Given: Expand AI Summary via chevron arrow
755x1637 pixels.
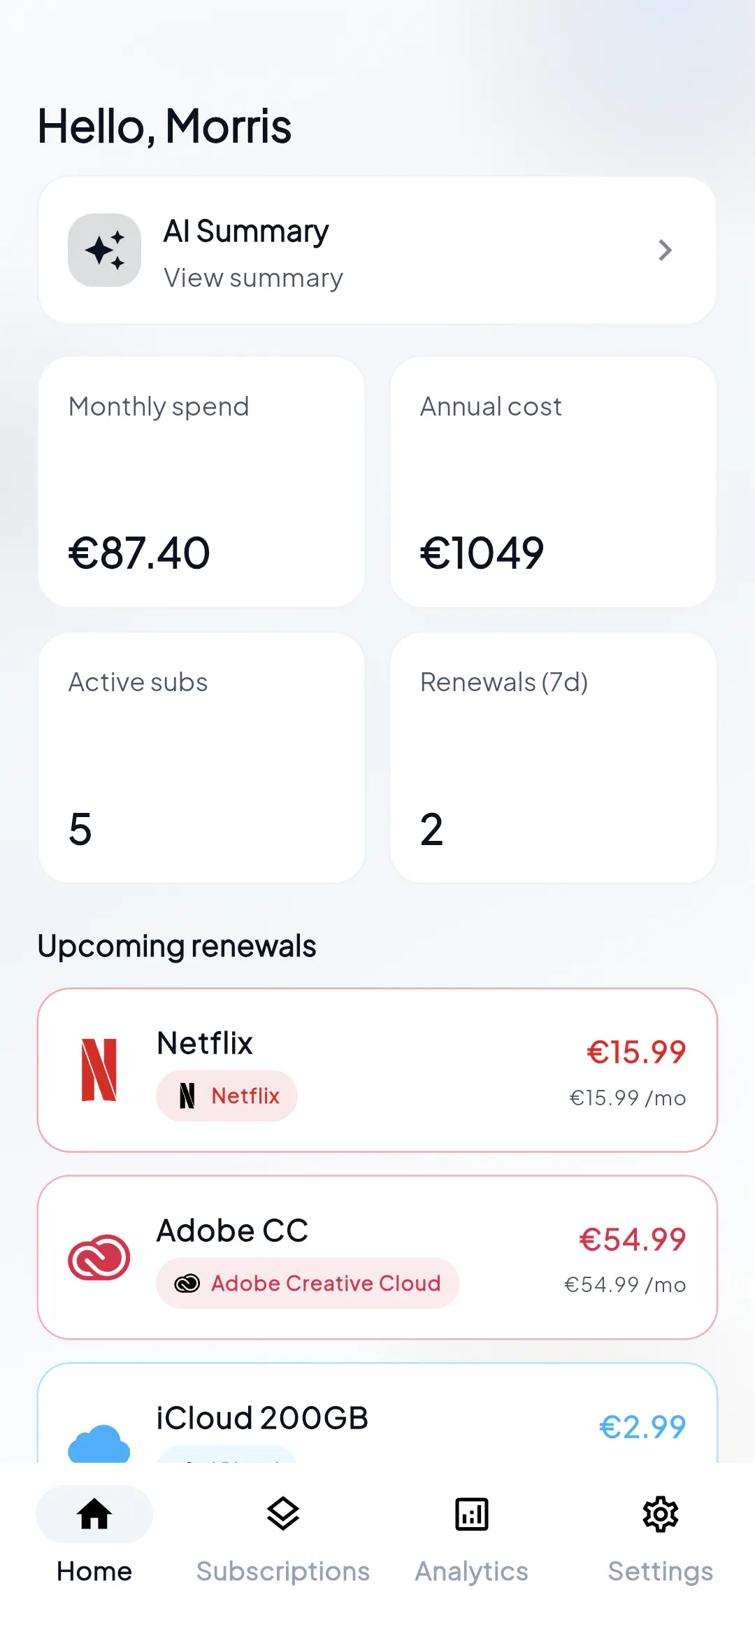Looking at the screenshot, I should [665, 250].
